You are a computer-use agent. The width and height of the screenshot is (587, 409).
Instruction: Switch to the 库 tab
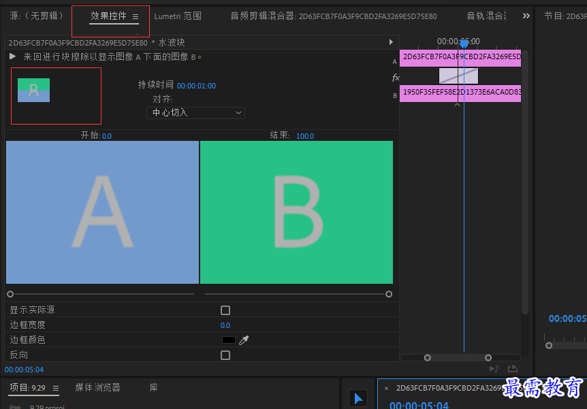click(153, 387)
